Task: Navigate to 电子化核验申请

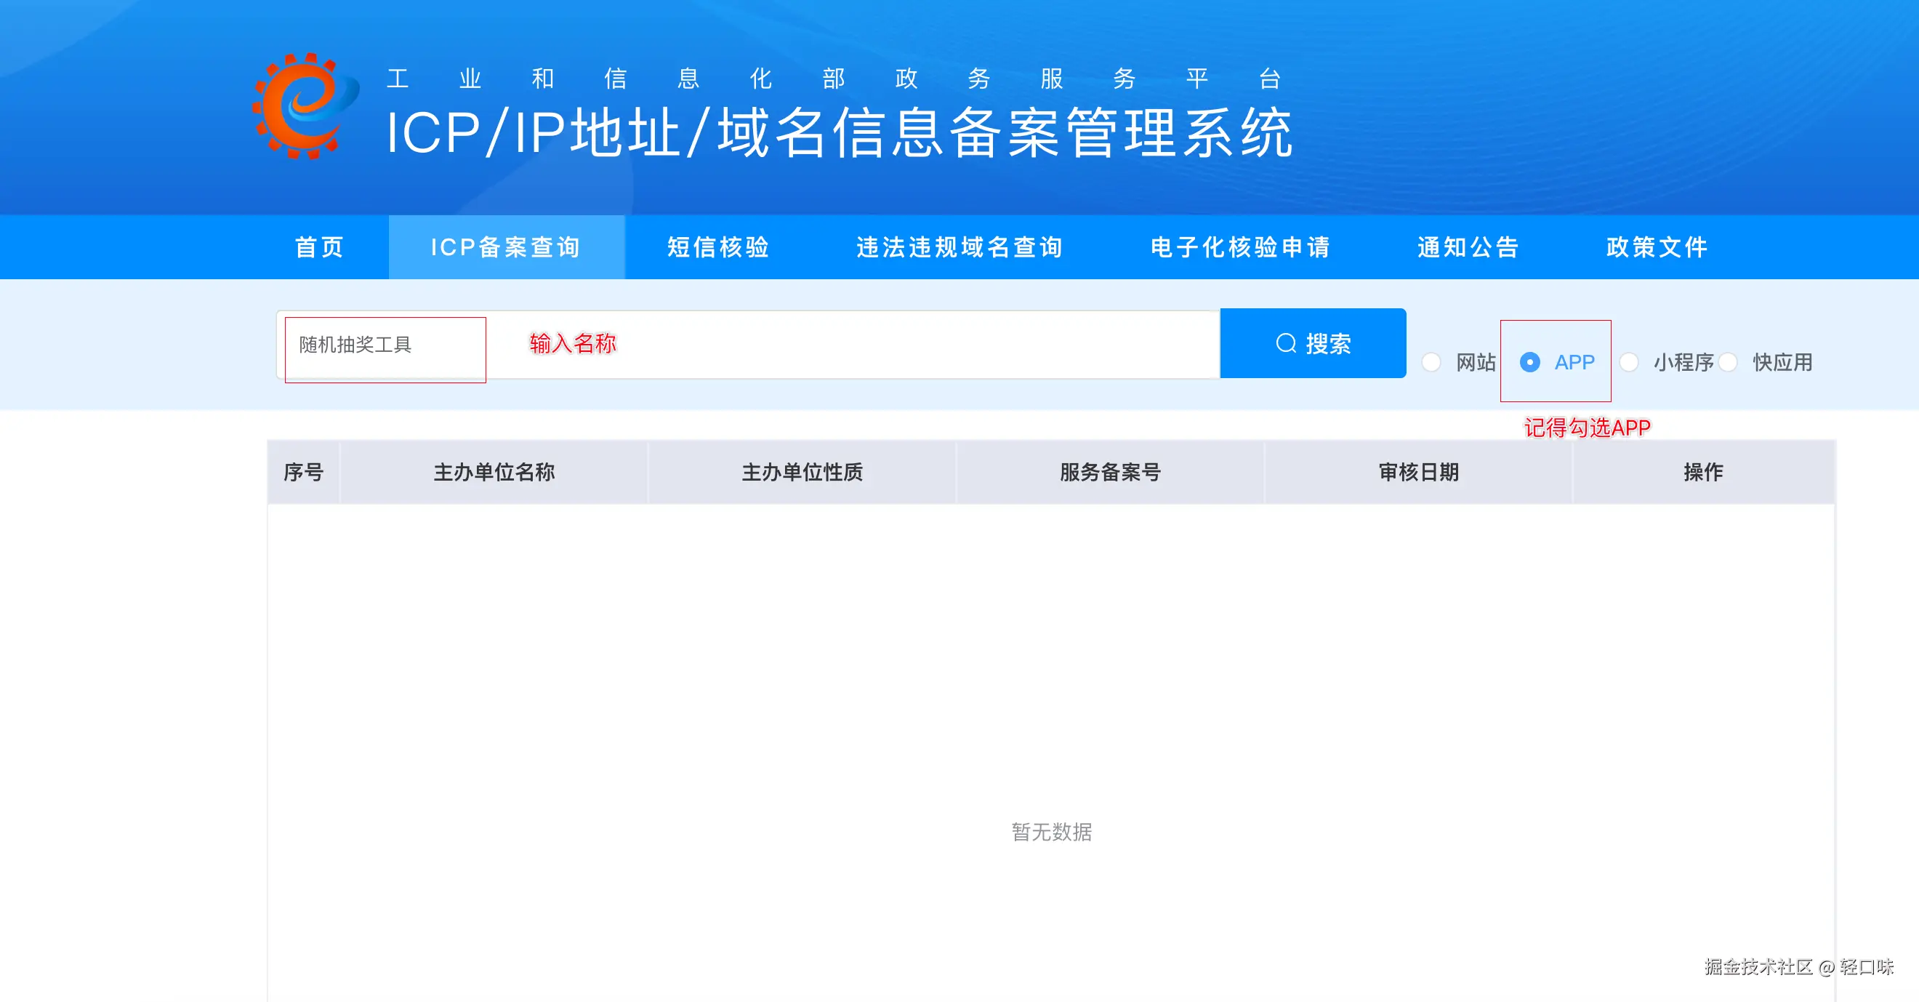Action: click(x=1240, y=247)
